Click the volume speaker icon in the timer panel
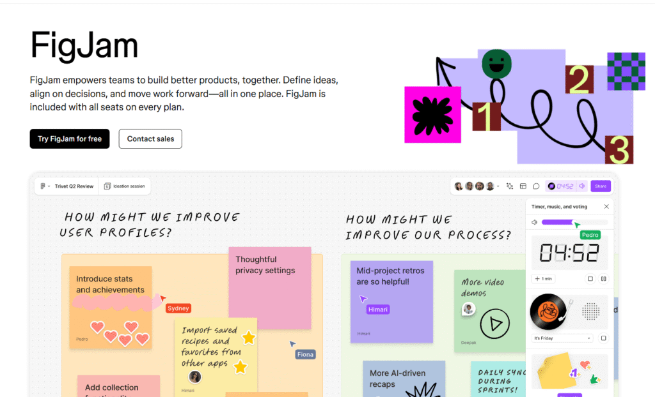655x397 pixels. pyautogui.click(x=535, y=222)
